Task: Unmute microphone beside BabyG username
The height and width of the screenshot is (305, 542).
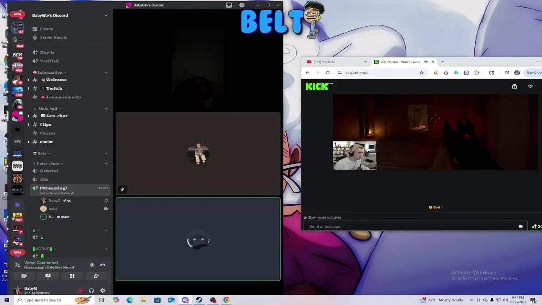Action: [80, 291]
